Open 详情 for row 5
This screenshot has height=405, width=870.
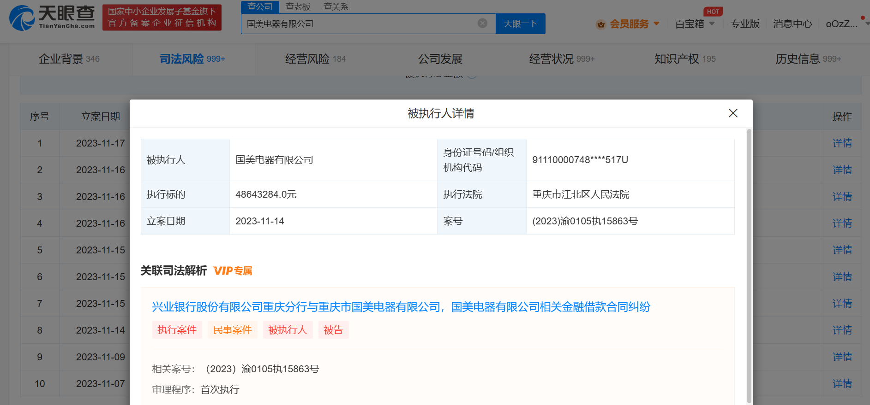point(842,250)
